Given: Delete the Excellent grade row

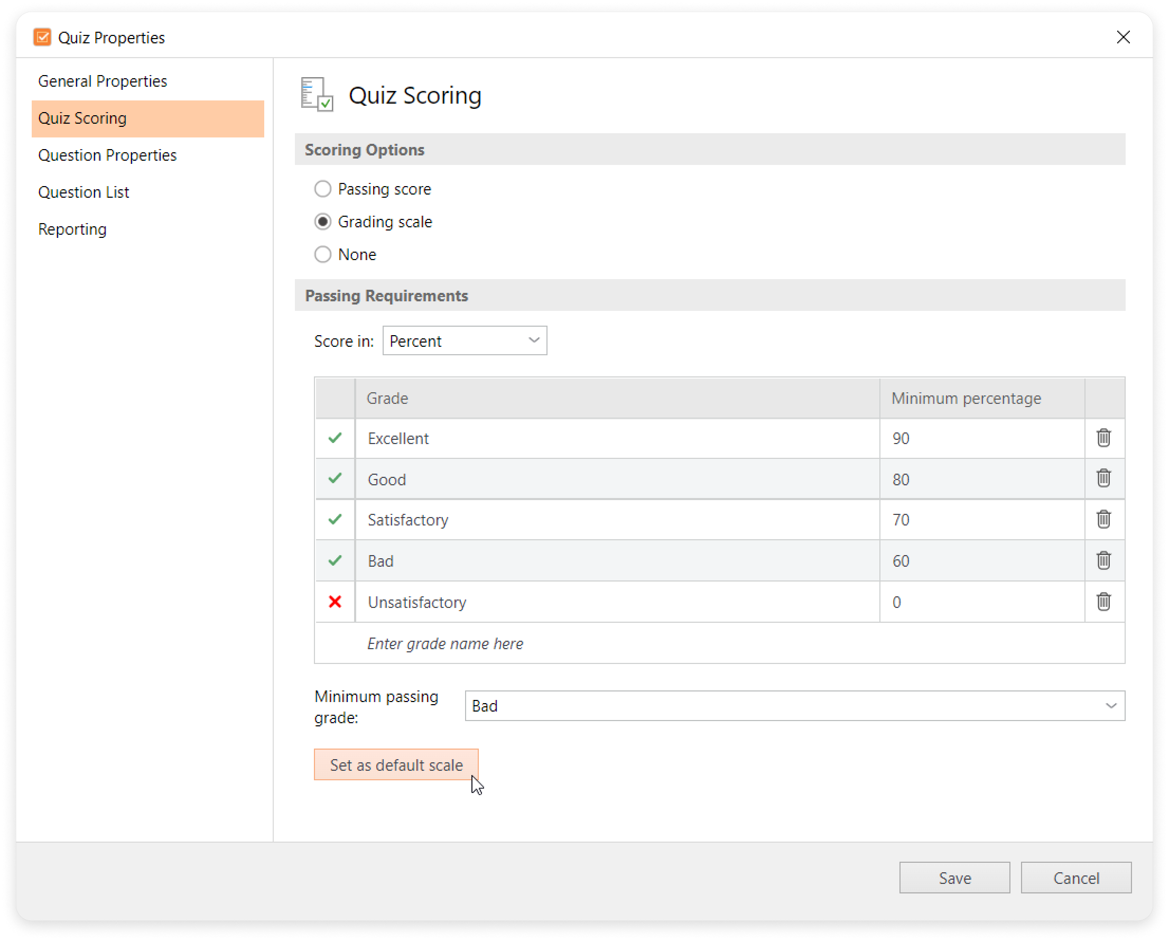Looking at the screenshot, I should (1103, 438).
